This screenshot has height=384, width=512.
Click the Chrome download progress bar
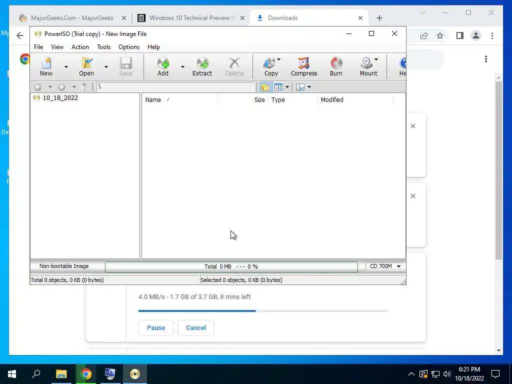(x=263, y=311)
